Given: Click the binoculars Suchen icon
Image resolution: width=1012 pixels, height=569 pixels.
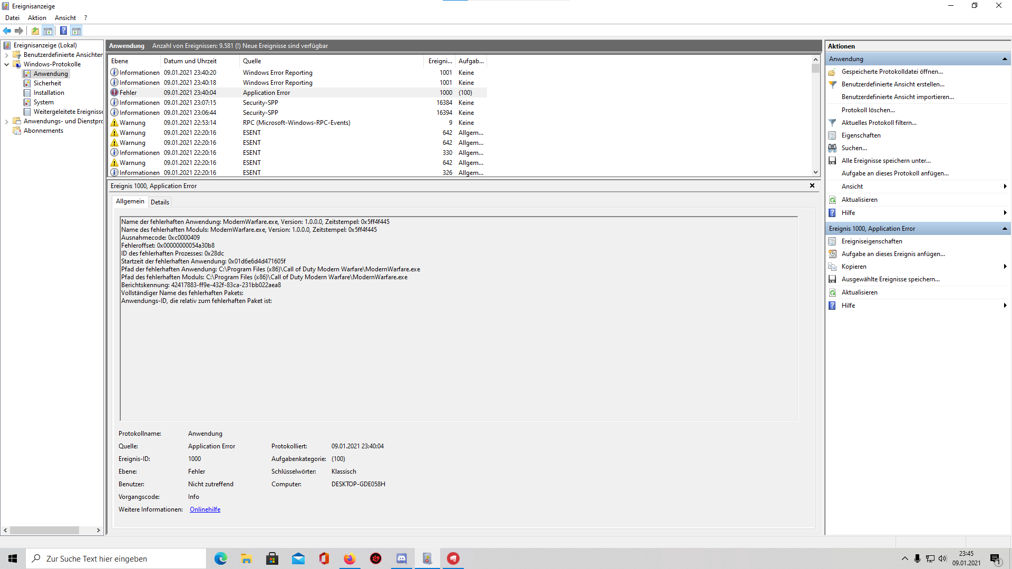Looking at the screenshot, I should coord(832,148).
